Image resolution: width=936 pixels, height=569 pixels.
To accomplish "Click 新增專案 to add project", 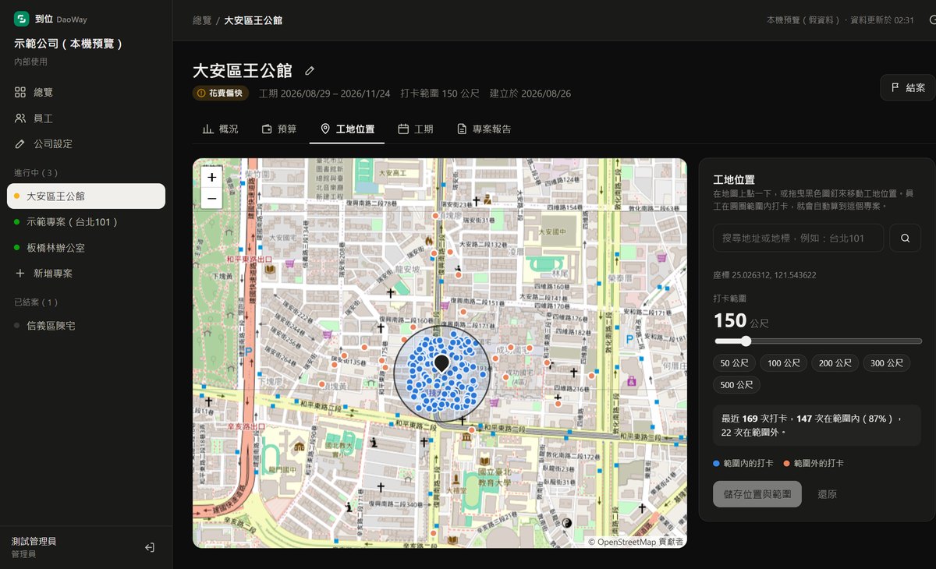I will [86, 274].
